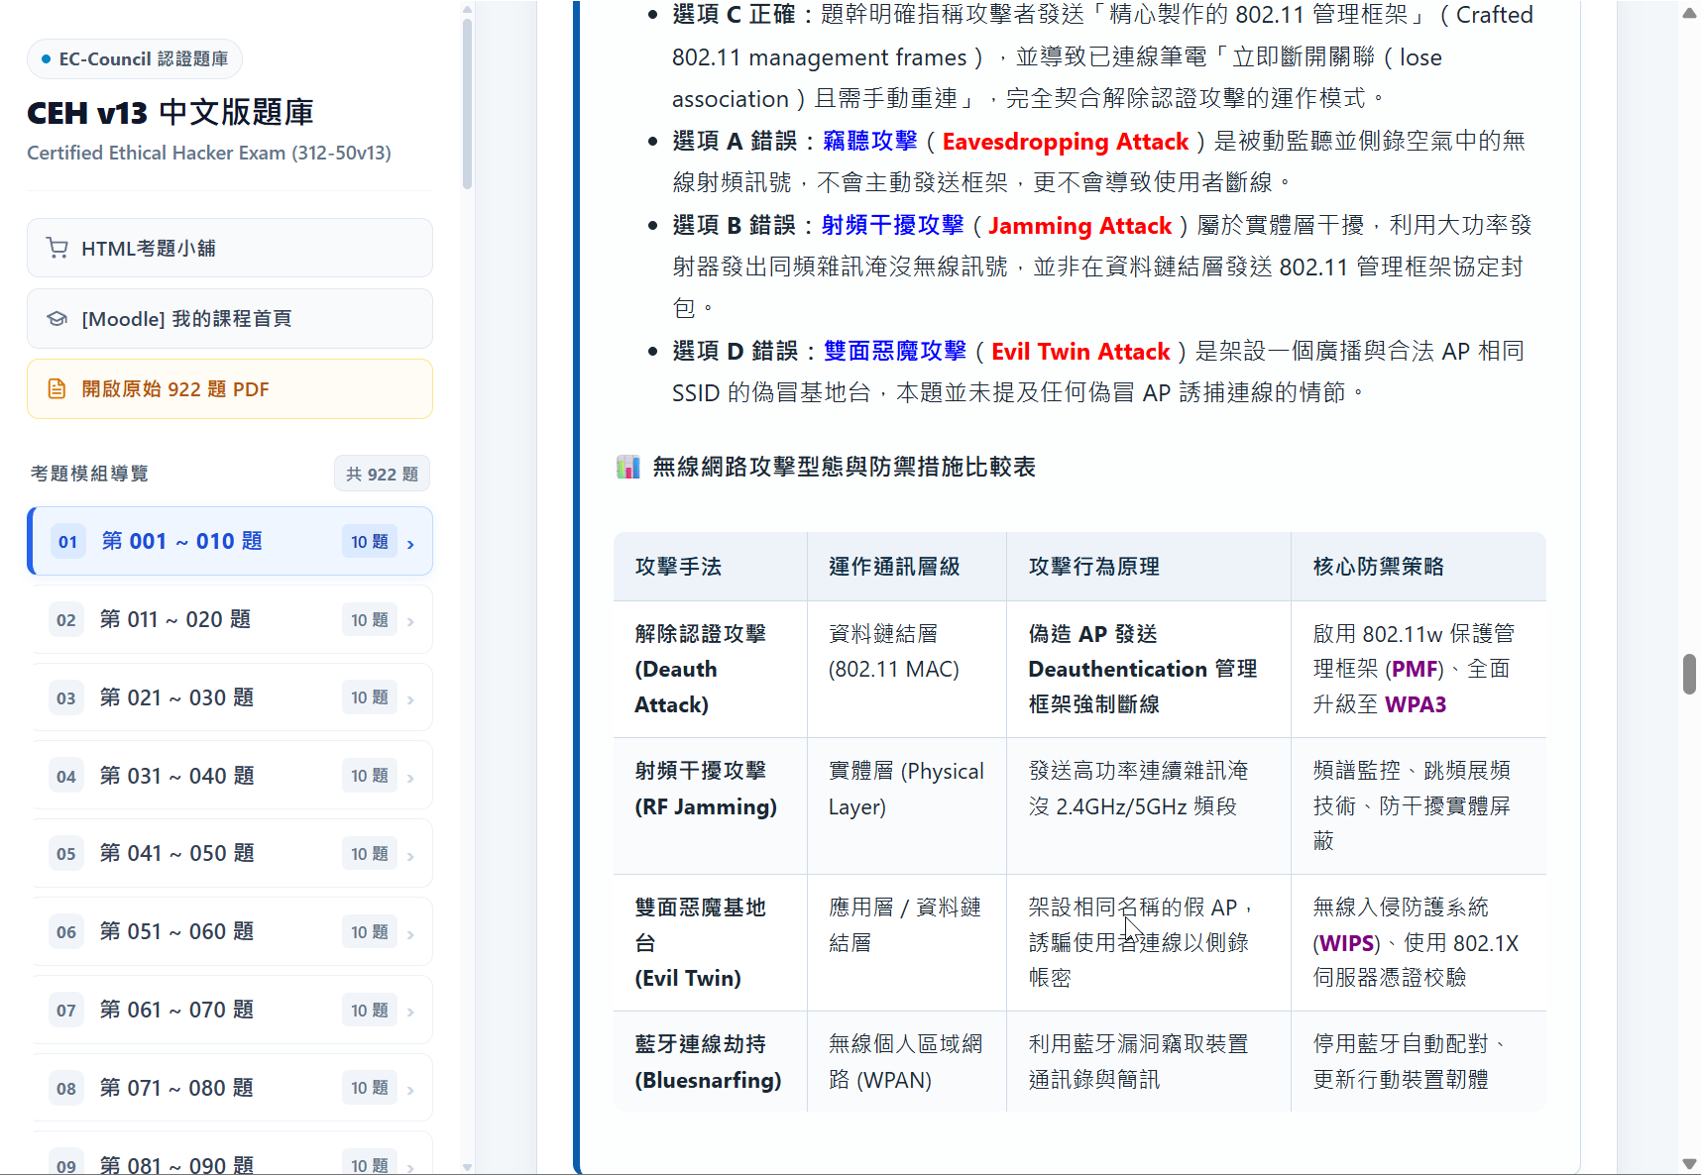Click the graduation cap icon beside Moodle
Viewport: 1701px width, 1175px height.
point(57,319)
